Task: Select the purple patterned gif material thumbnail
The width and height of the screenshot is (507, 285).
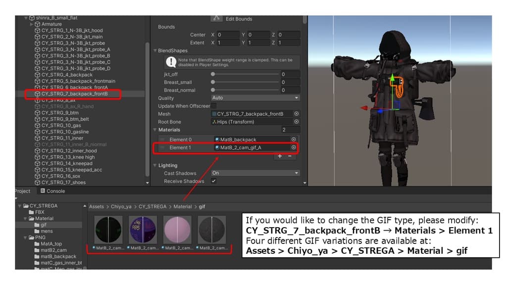Action: pos(143,230)
